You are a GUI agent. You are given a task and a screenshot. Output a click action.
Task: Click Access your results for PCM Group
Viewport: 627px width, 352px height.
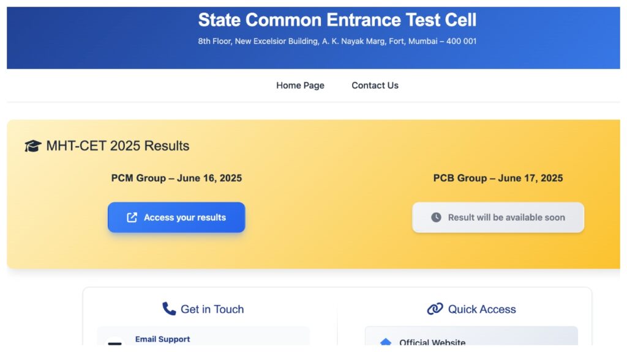pos(176,217)
